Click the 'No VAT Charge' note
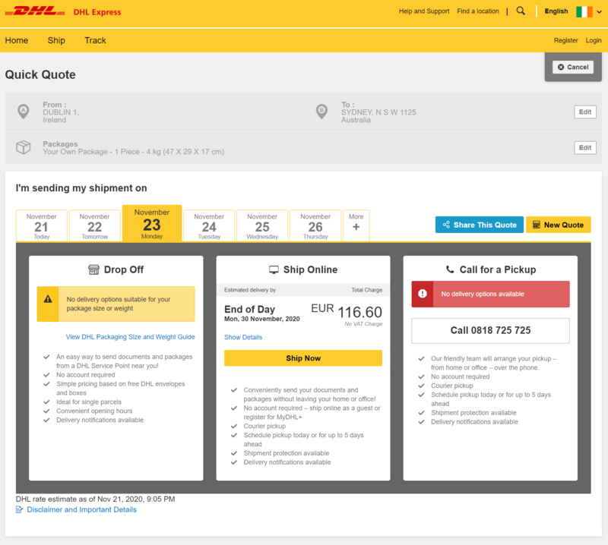Image resolution: width=608 pixels, height=545 pixels. 363,324
